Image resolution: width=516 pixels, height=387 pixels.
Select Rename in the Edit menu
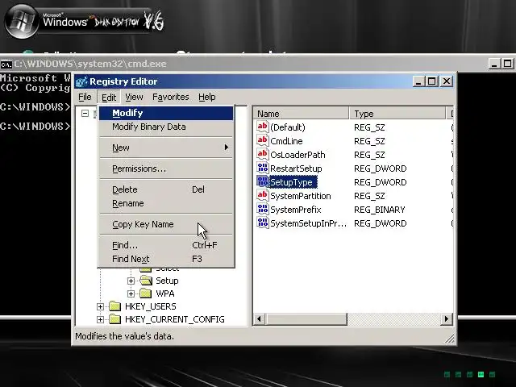pyautogui.click(x=166, y=203)
